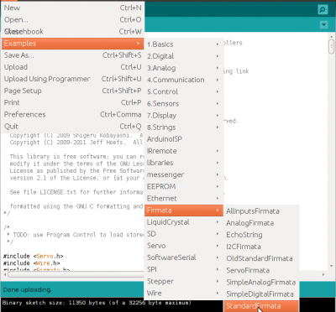Click the vertical scrollbar thumb
The width and height of the screenshot is (336, 312).
(332, 46)
